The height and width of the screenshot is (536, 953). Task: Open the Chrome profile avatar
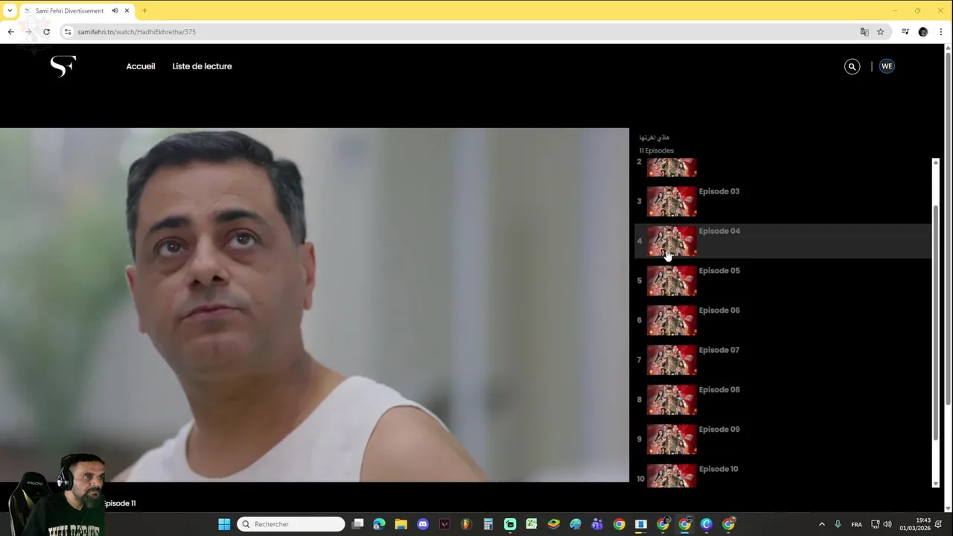coord(923,32)
